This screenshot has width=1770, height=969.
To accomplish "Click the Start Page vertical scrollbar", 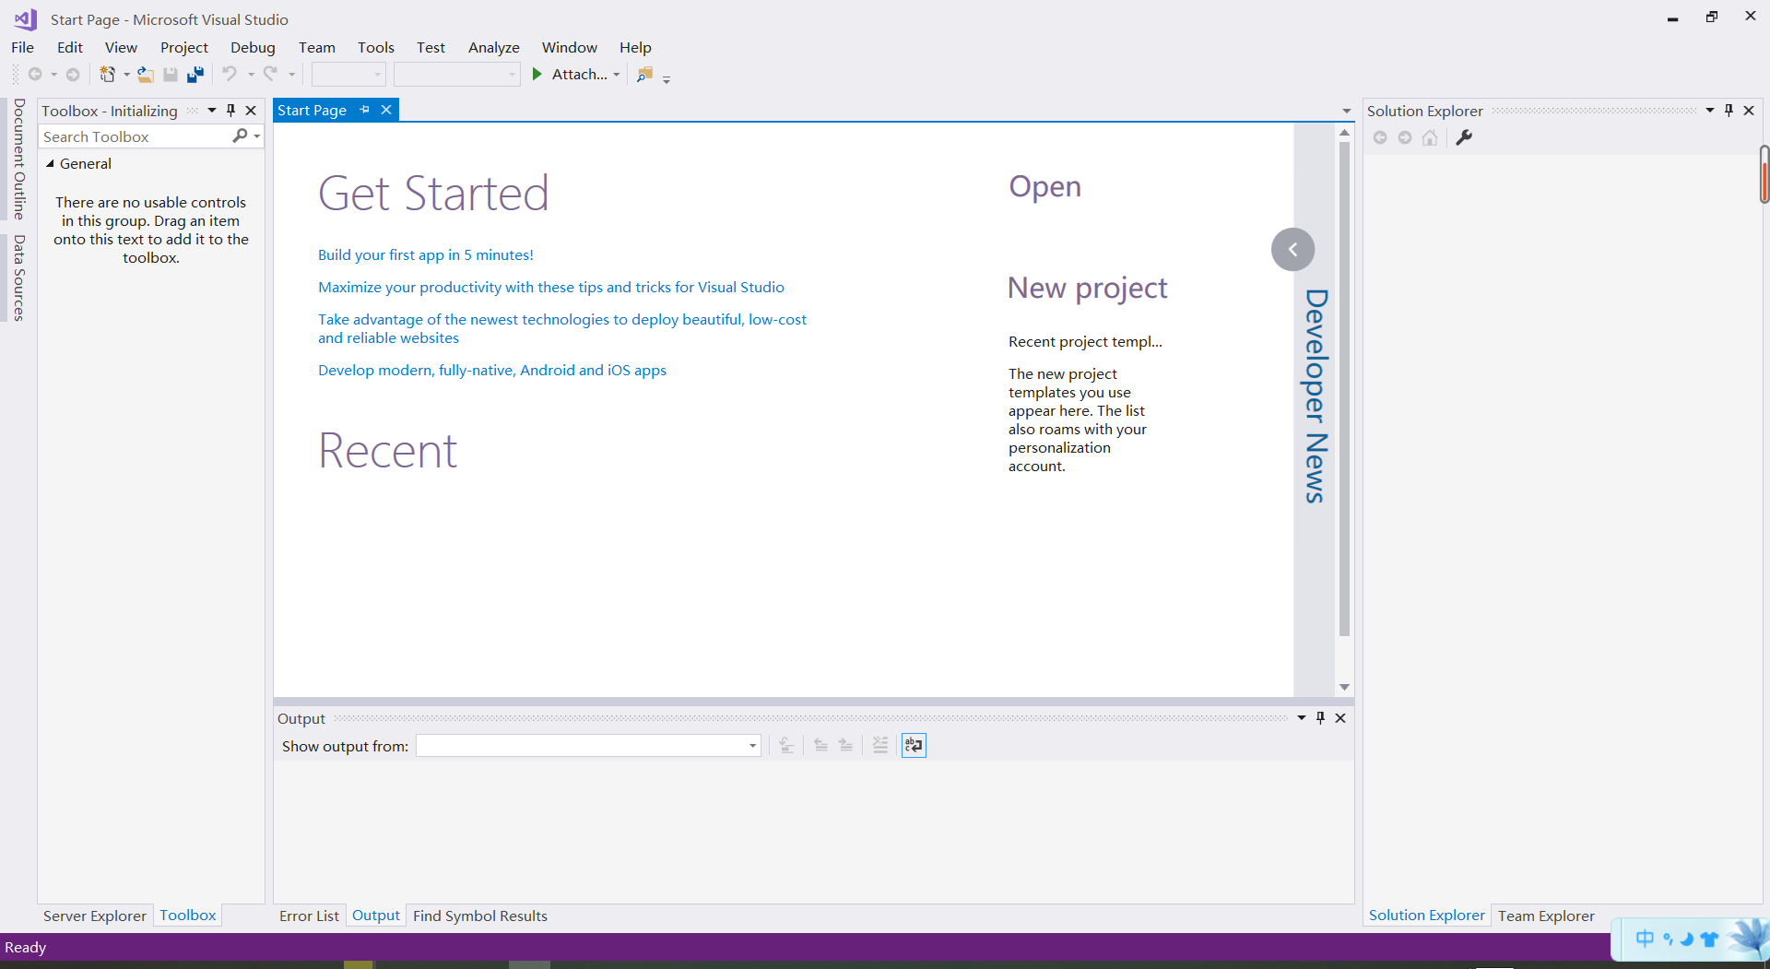I will coord(1344,389).
